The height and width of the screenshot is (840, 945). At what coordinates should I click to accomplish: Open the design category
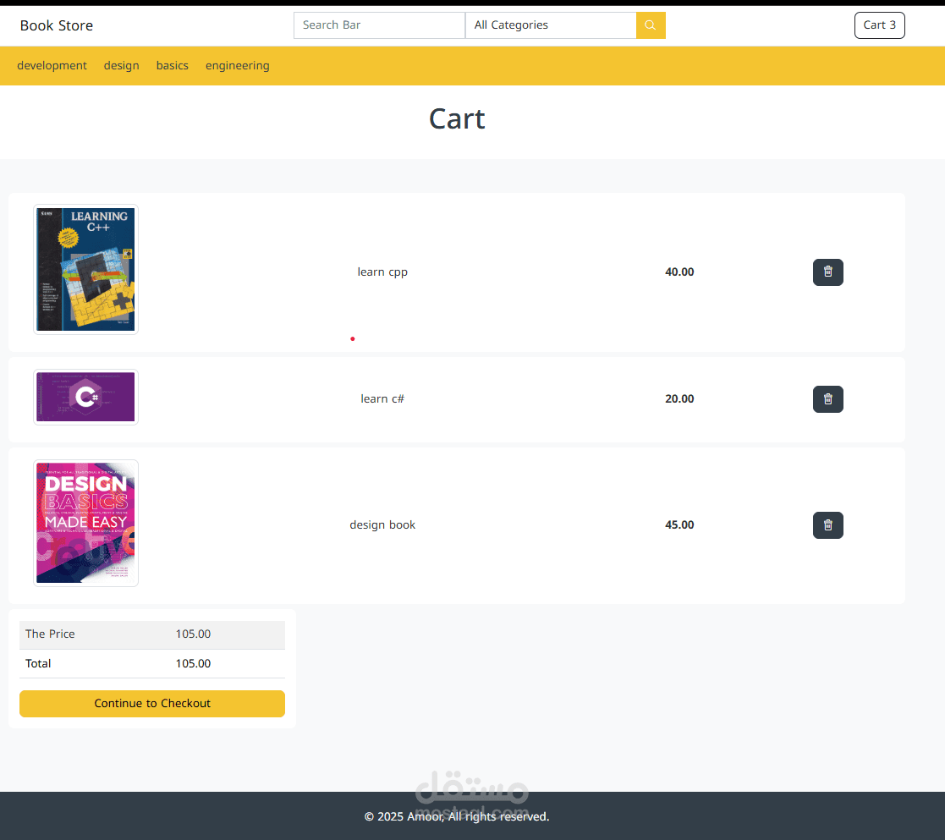click(x=121, y=65)
